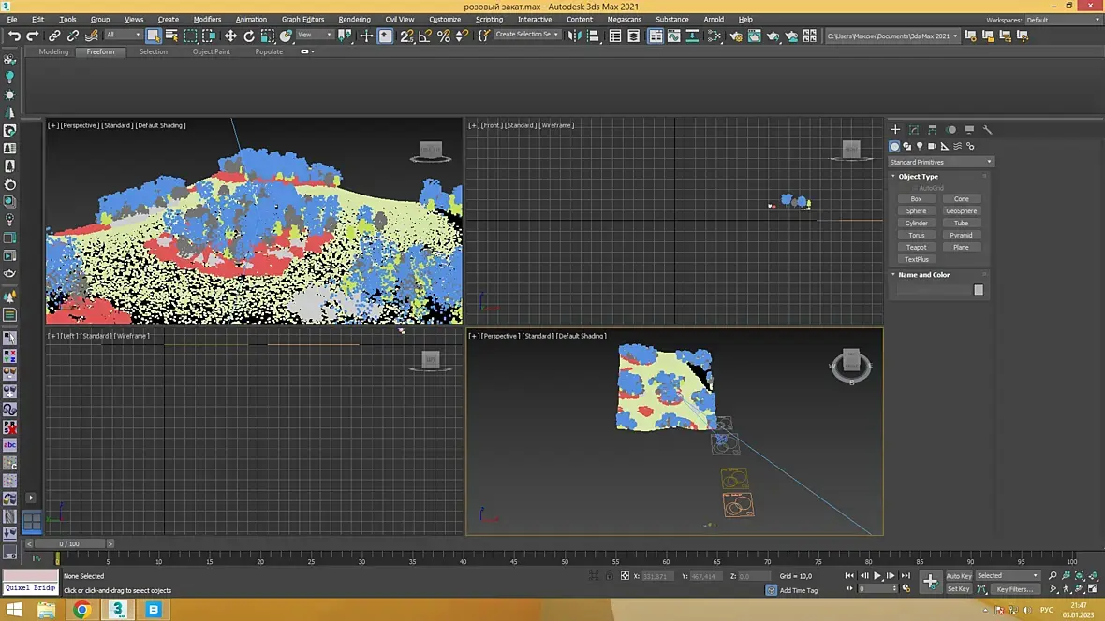
Task: Toggle Auto Key animation mode
Action: point(958,576)
